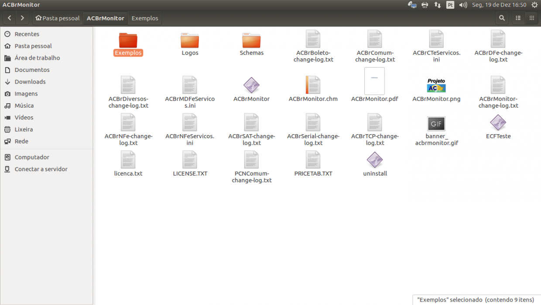
Task: Open the printer indicator in top panel
Action: [x=425, y=5]
